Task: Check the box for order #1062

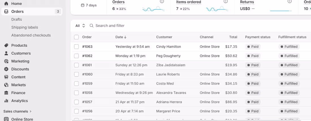Action: point(76,56)
